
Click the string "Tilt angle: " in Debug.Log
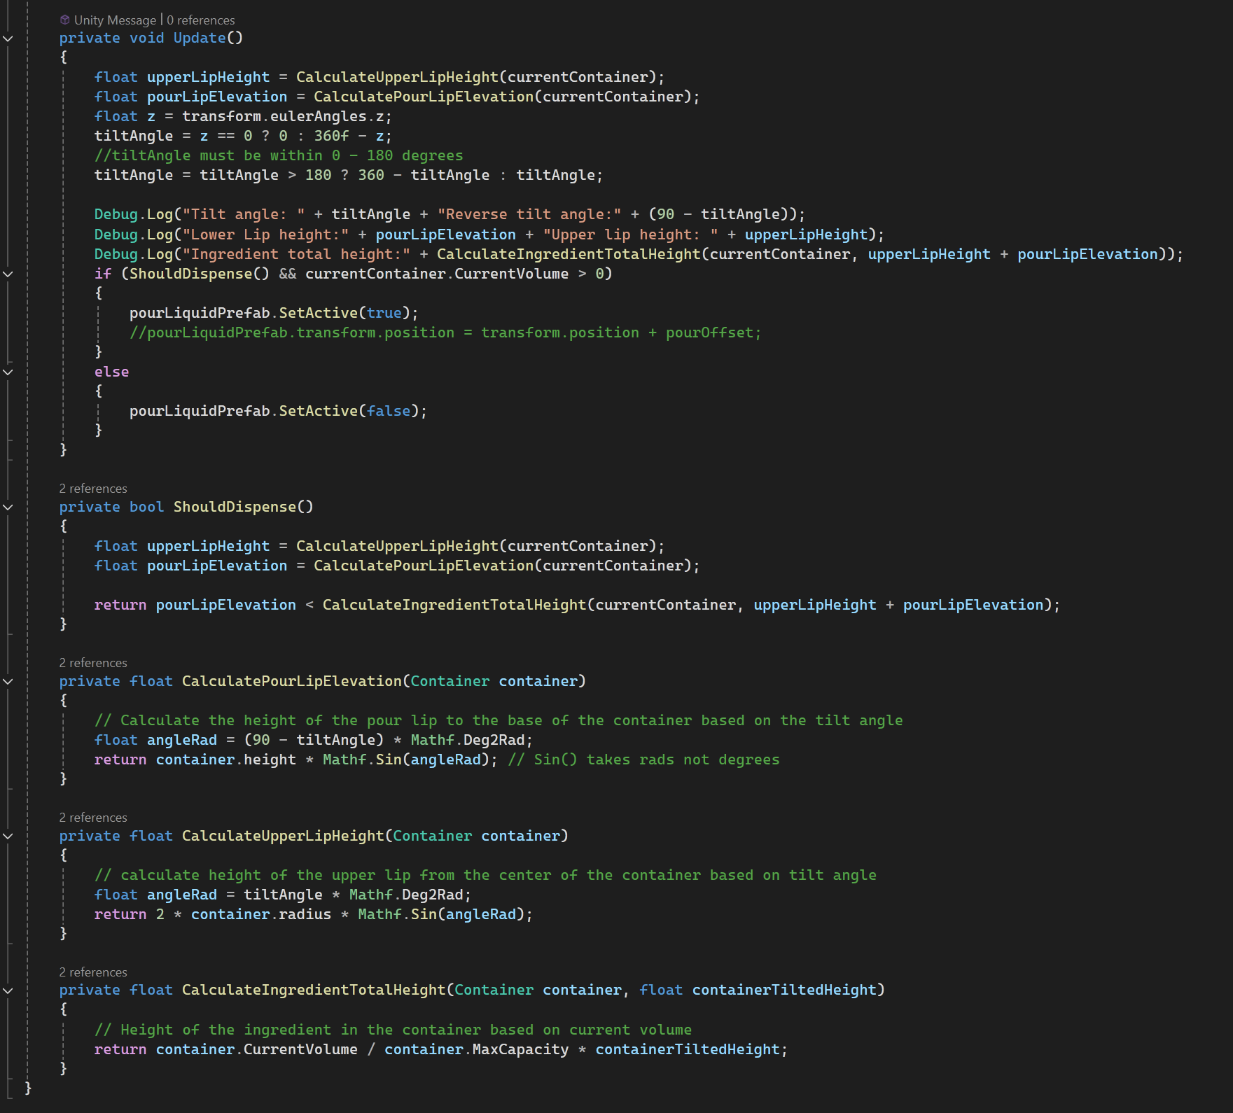(244, 214)
